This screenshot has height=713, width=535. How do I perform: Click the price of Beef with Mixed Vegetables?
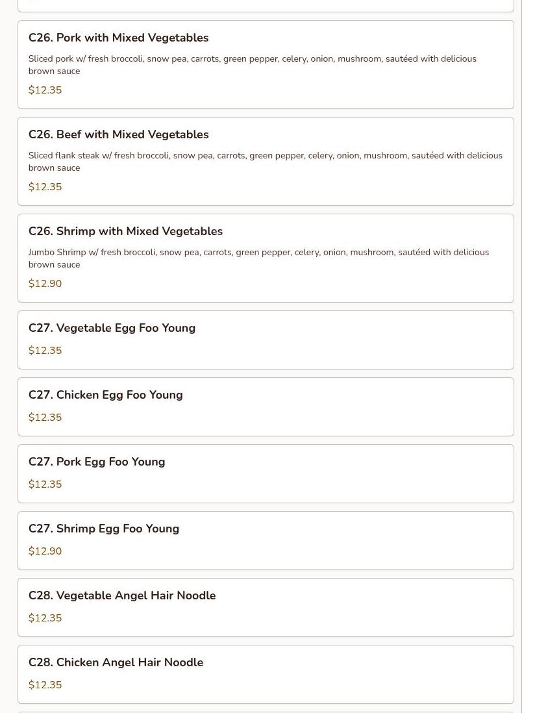(x=45, y=187)
